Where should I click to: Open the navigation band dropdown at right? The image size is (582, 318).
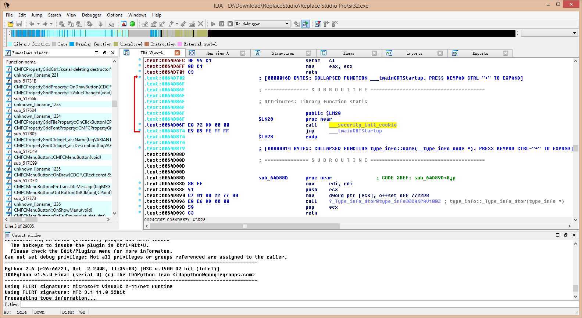point(549,33)
